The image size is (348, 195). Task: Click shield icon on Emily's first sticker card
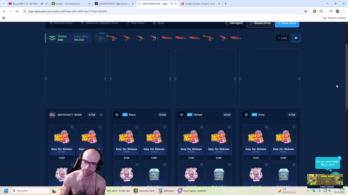[266, 127]
